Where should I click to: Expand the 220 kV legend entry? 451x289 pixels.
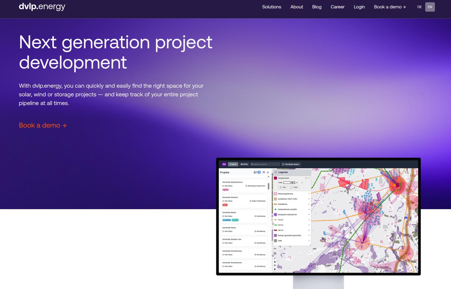tap(309, 225)
